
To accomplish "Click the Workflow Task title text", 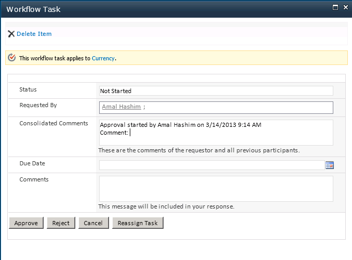I will pyautogui.click(x=33, y=9).
